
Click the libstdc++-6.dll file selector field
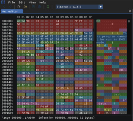pyautogui.click(x=77, y=7)
